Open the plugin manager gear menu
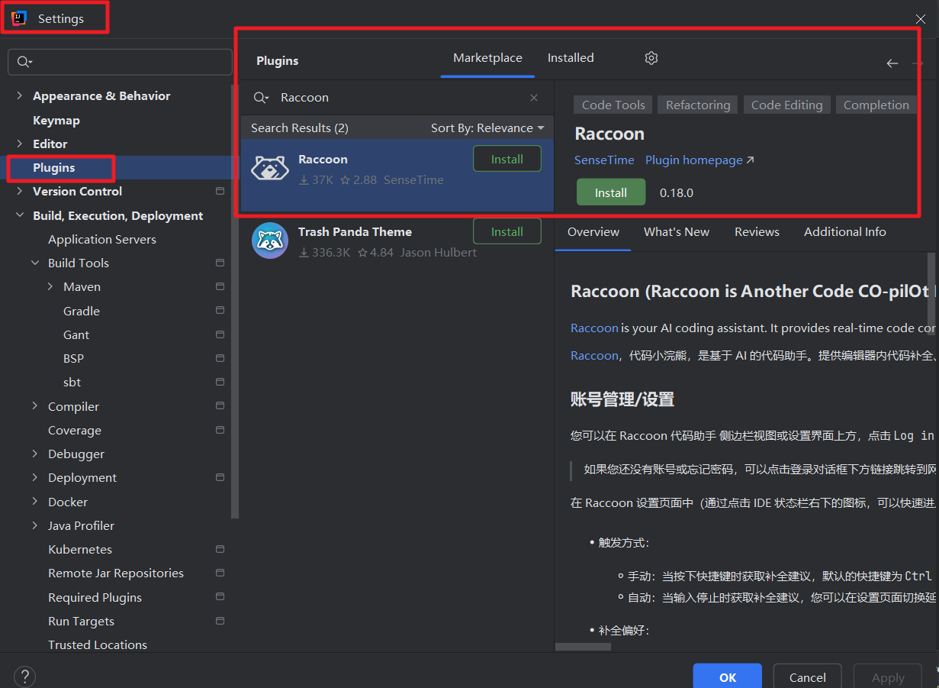 tap(651, 58)
